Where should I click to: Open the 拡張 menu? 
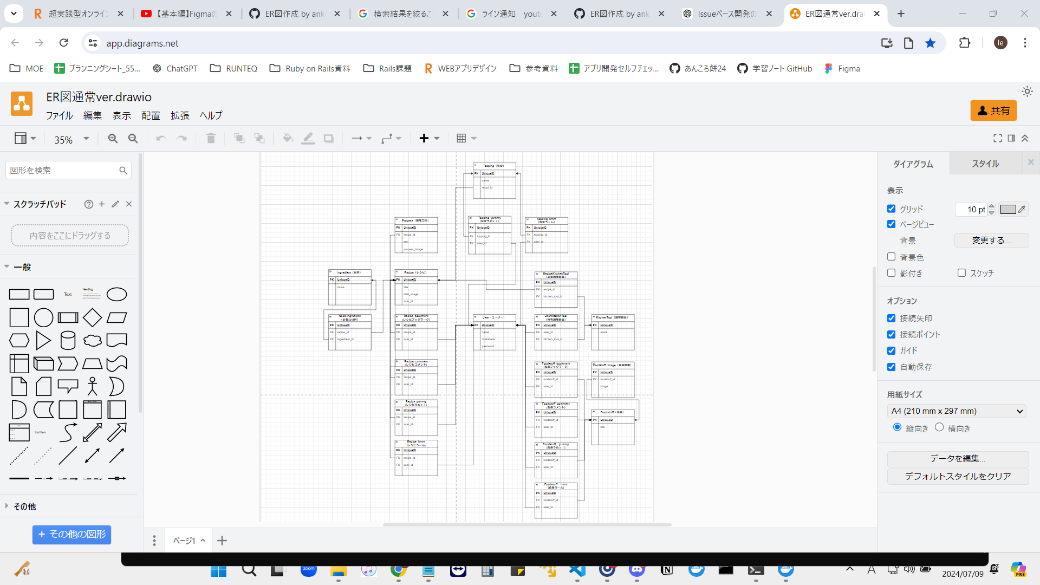pyautogui.click(x=180, y=115)
